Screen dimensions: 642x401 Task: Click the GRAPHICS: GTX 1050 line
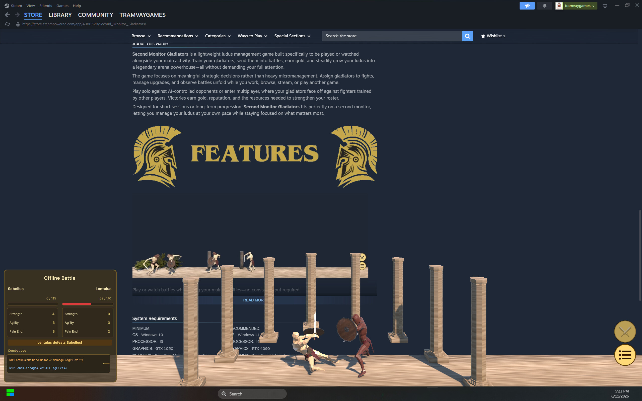tap(153, 349)
